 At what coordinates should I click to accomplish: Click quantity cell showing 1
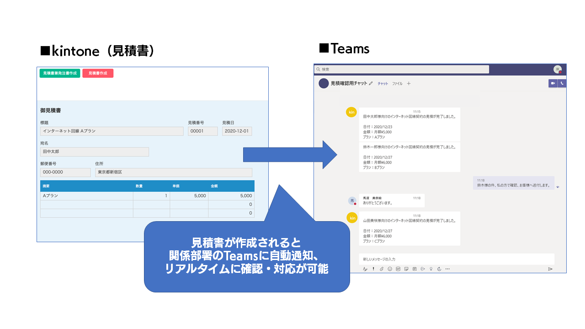(x=152, y=196)
